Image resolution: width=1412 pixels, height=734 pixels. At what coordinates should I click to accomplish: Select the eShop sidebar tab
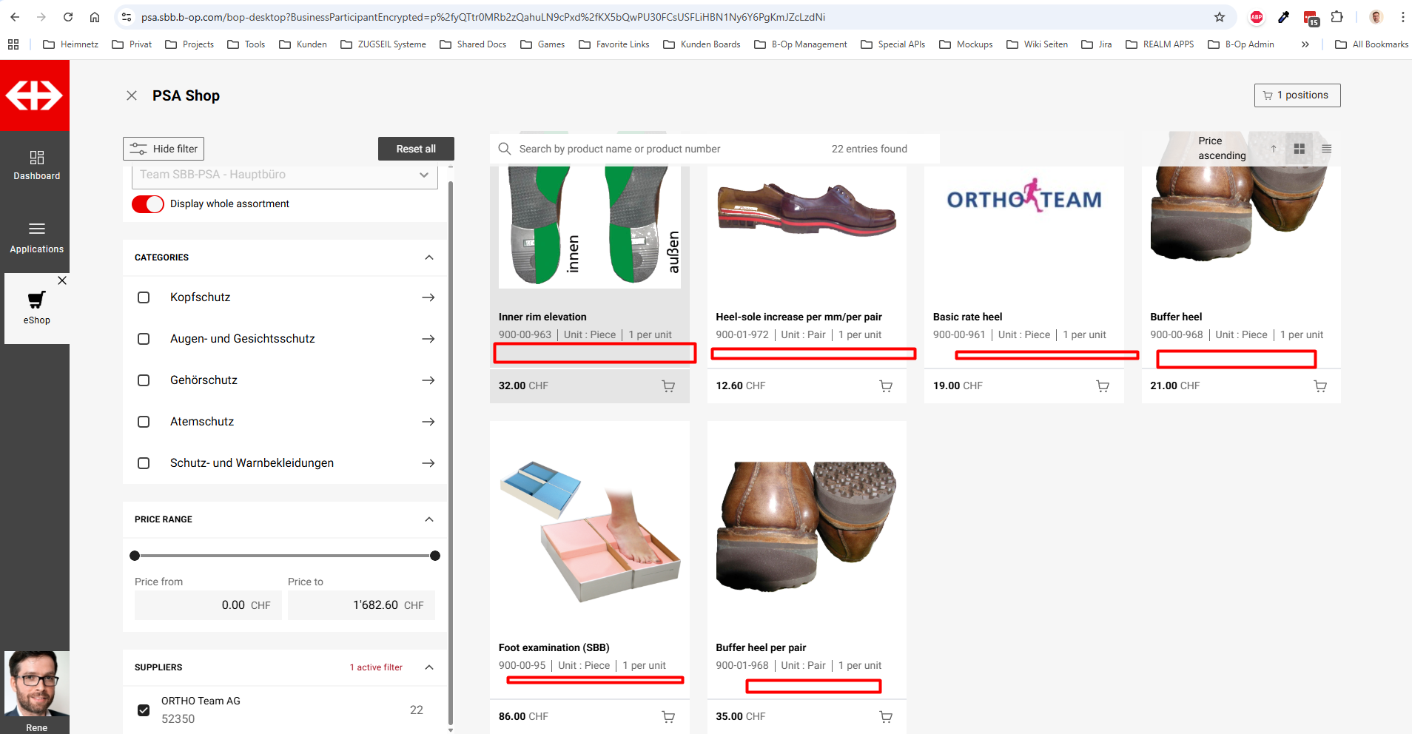click(36, 308)
